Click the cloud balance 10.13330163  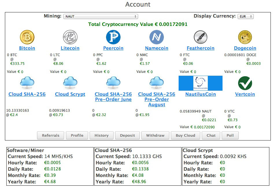coord(18,111)
